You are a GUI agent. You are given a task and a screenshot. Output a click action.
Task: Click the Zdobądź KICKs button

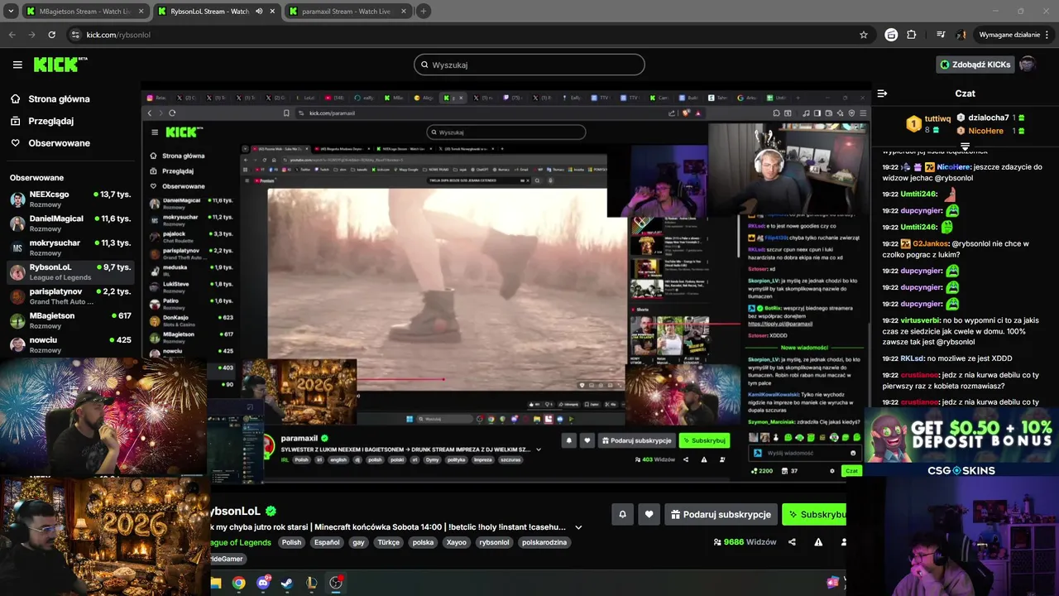point(975,65)
